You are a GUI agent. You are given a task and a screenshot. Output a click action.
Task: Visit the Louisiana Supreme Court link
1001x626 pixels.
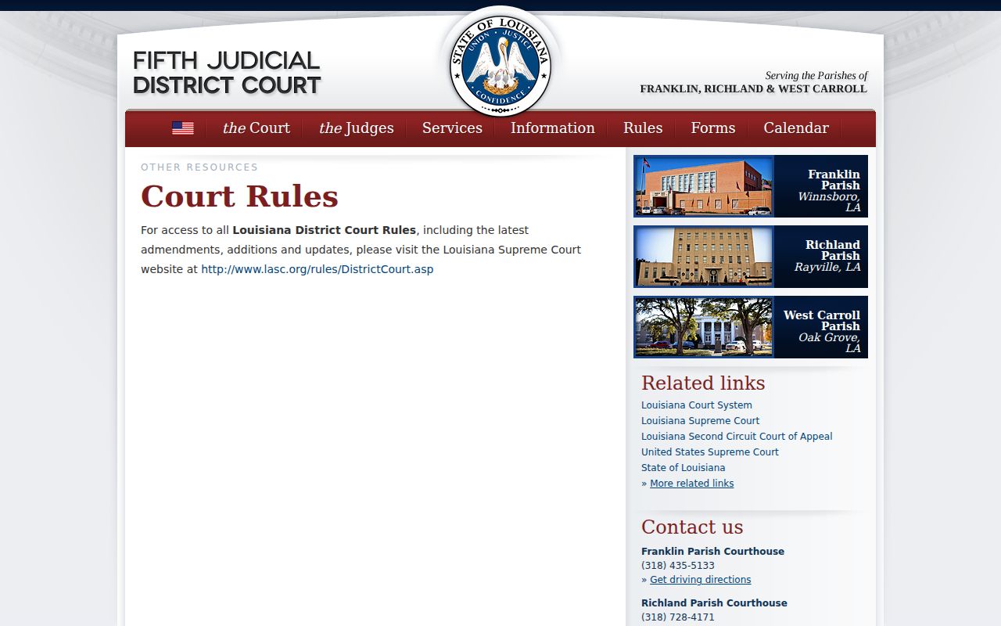(700, 421)
